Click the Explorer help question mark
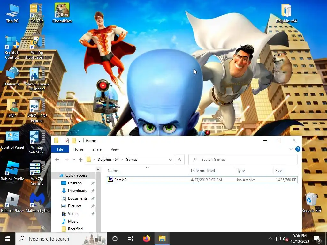Screen dimensions: 327x245 pos(298,149)
